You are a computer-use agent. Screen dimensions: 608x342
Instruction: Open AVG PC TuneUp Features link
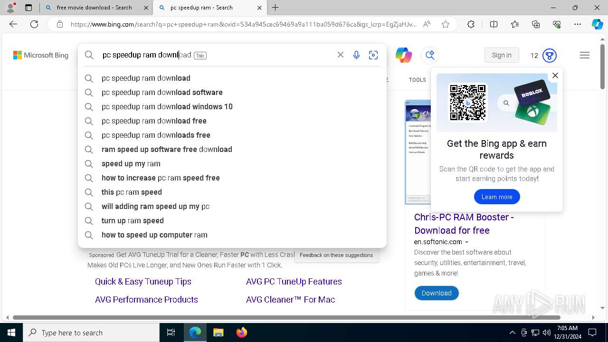pyautogui.click(x=294, y=282)
